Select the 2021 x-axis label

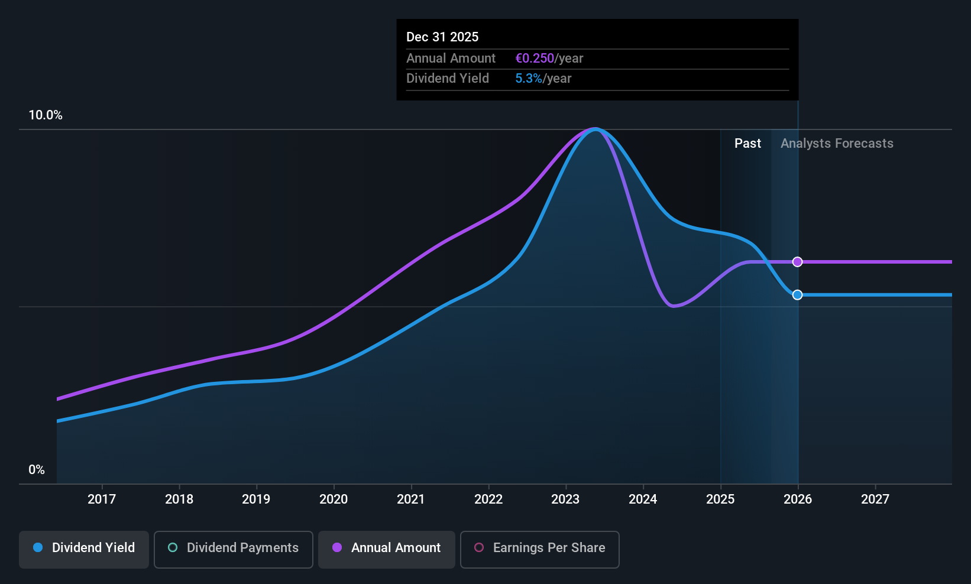click(x=411, y=499)
